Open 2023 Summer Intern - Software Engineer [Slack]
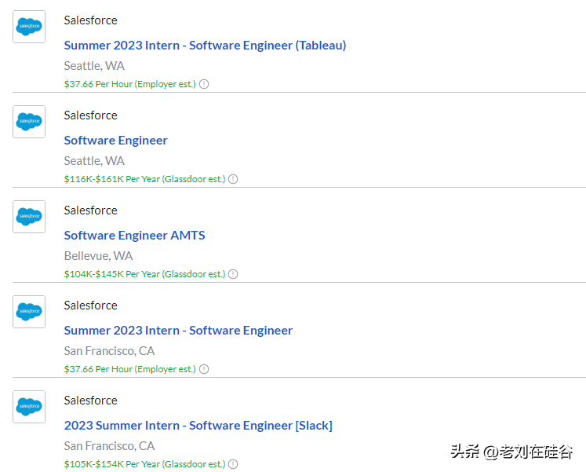The height and width of the screenshot is (472, 586). click(198, 426)
